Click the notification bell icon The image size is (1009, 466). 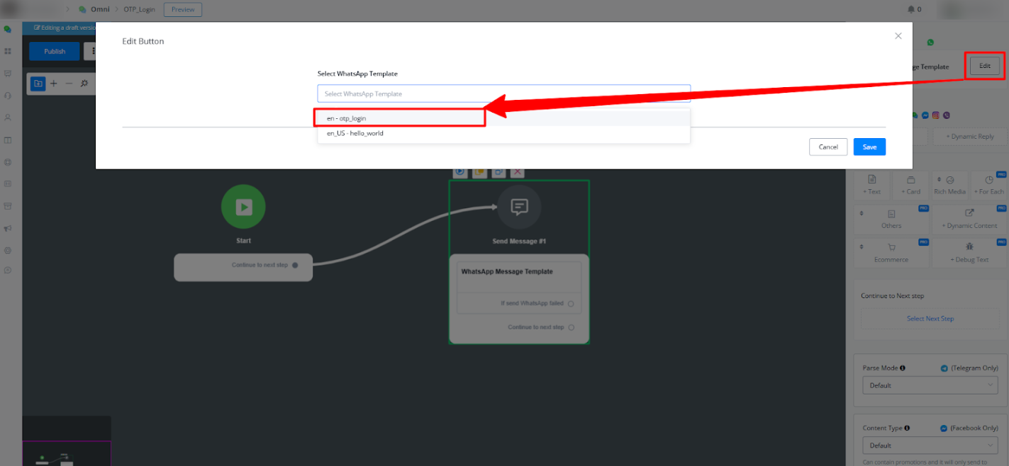point(910,9)
